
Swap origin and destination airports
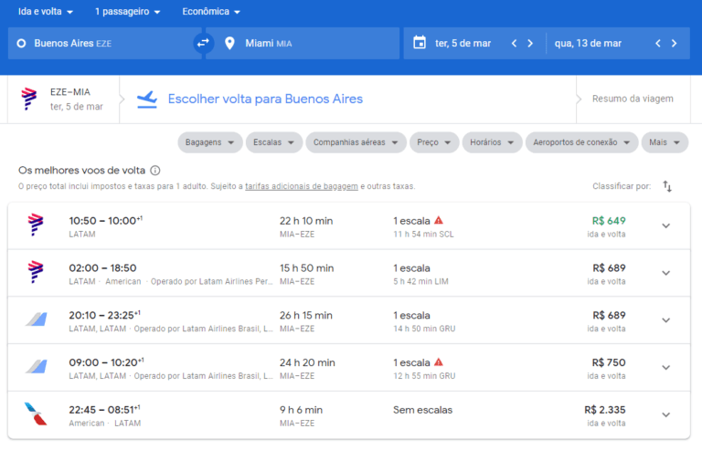[203, 43]
